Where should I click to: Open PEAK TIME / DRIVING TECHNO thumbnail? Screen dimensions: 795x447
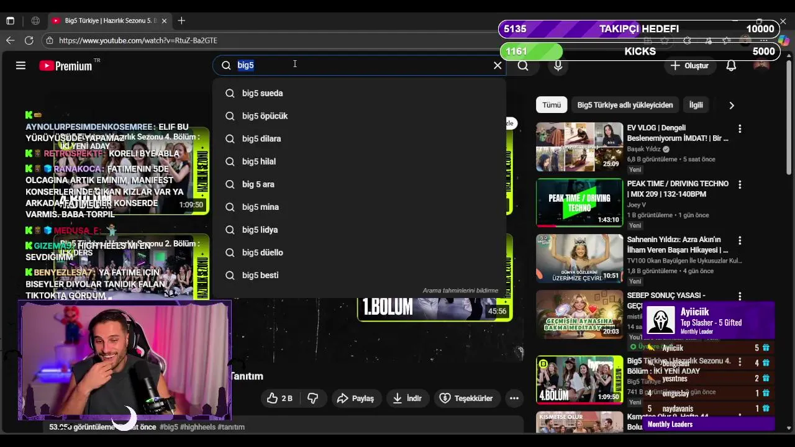coord(579,202)
